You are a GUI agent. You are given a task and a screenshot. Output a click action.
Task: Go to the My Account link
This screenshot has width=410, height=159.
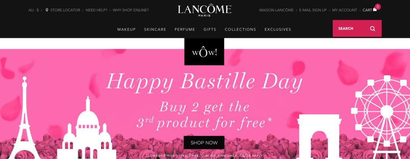pos(345,10)
